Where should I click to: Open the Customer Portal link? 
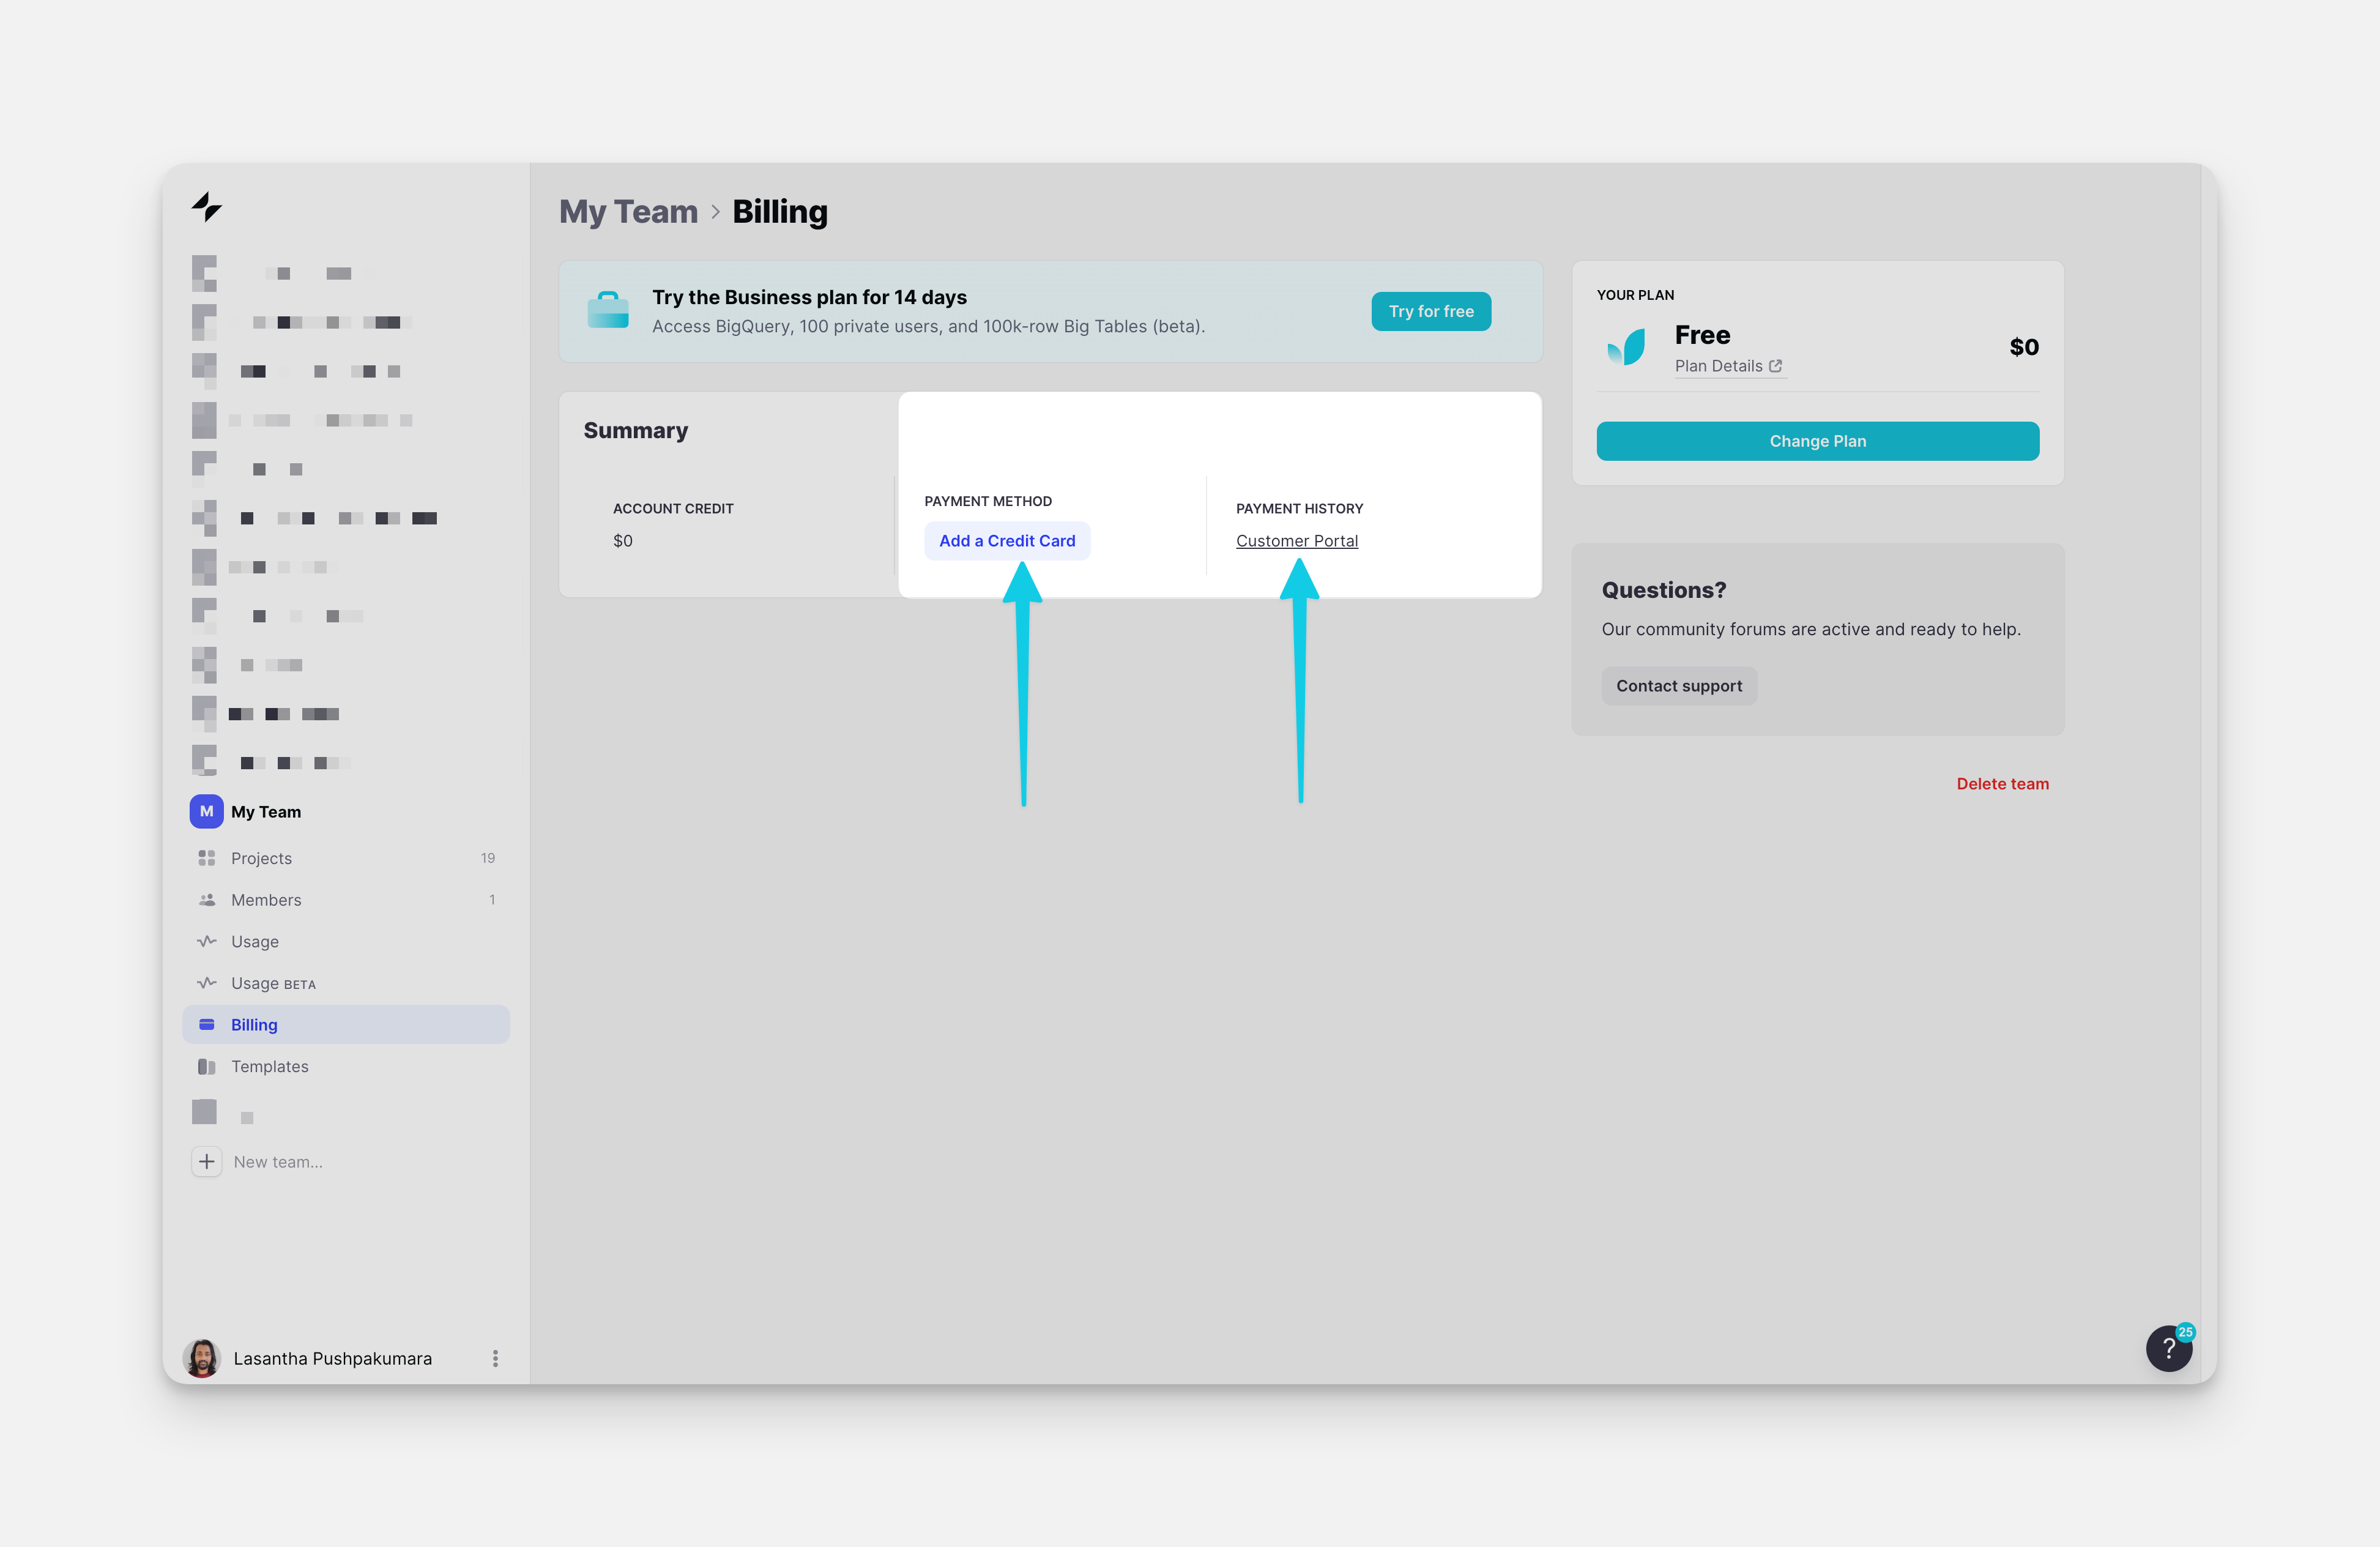click(x=1296, y=541)
